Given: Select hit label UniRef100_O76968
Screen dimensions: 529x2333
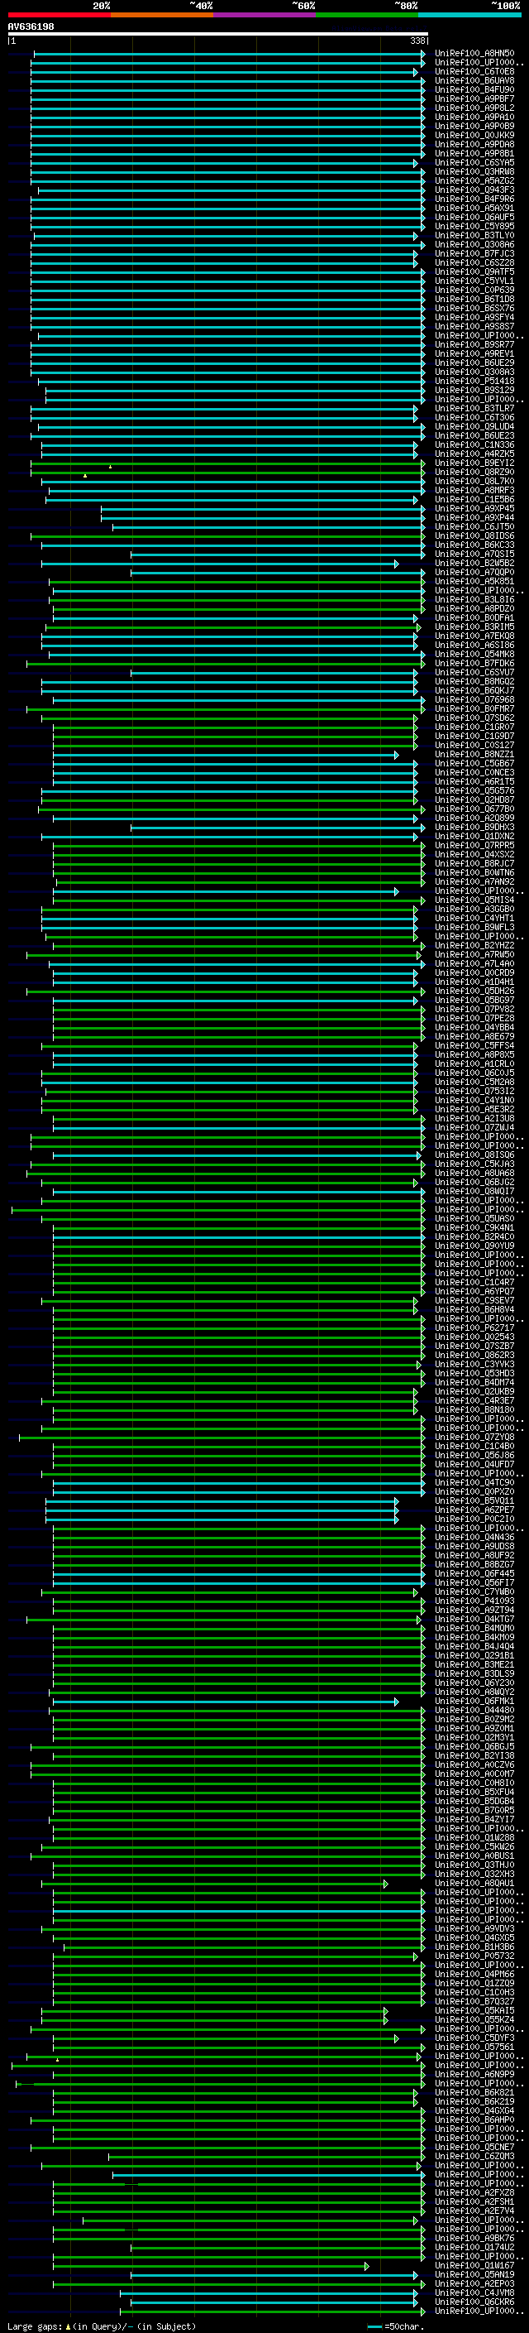Looking at the screenshot, I should pos(474,700).
